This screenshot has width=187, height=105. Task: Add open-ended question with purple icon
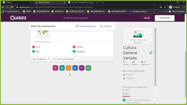coord(82,68)
